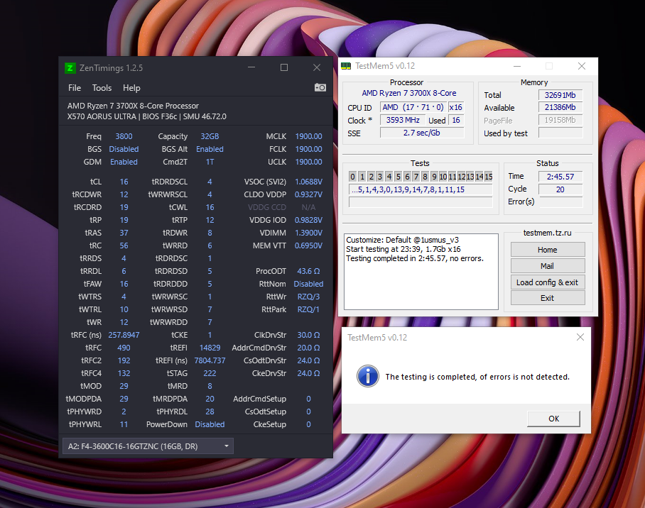Expand the A2 memory module dropdown
This screenshot has width=645, height=508.
148,446
